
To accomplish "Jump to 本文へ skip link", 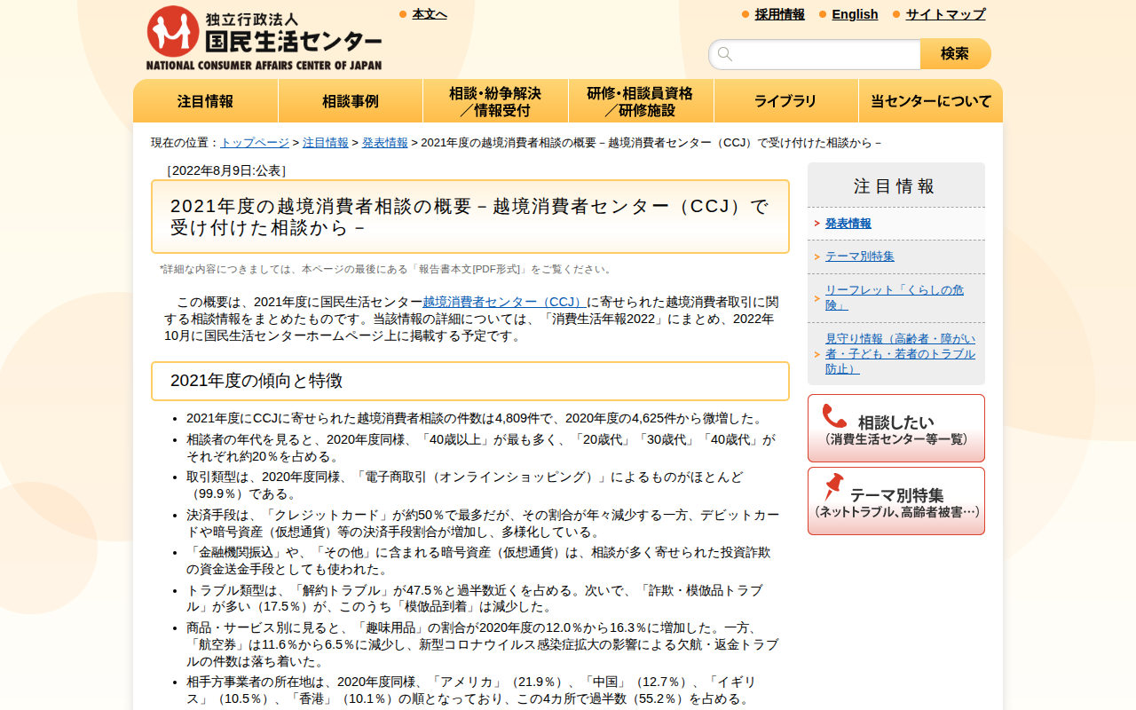I will 430,14.
